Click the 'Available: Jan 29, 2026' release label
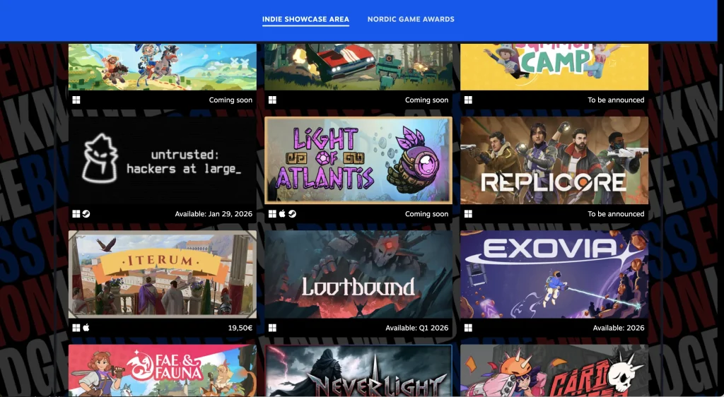The image size is (724, 397). click(214, 214)
